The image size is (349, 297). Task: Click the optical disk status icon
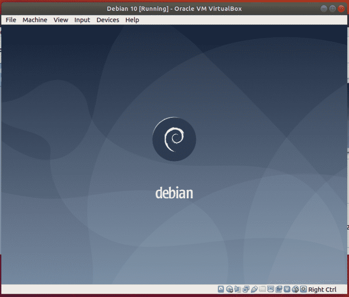tap(229, 289)
